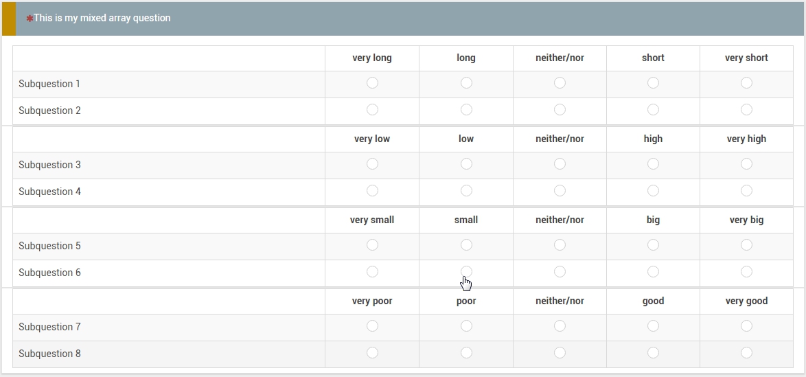Set Subquestion 3 to "very low"
This screenshot has width=806, height=377.
tap(372, 164)
